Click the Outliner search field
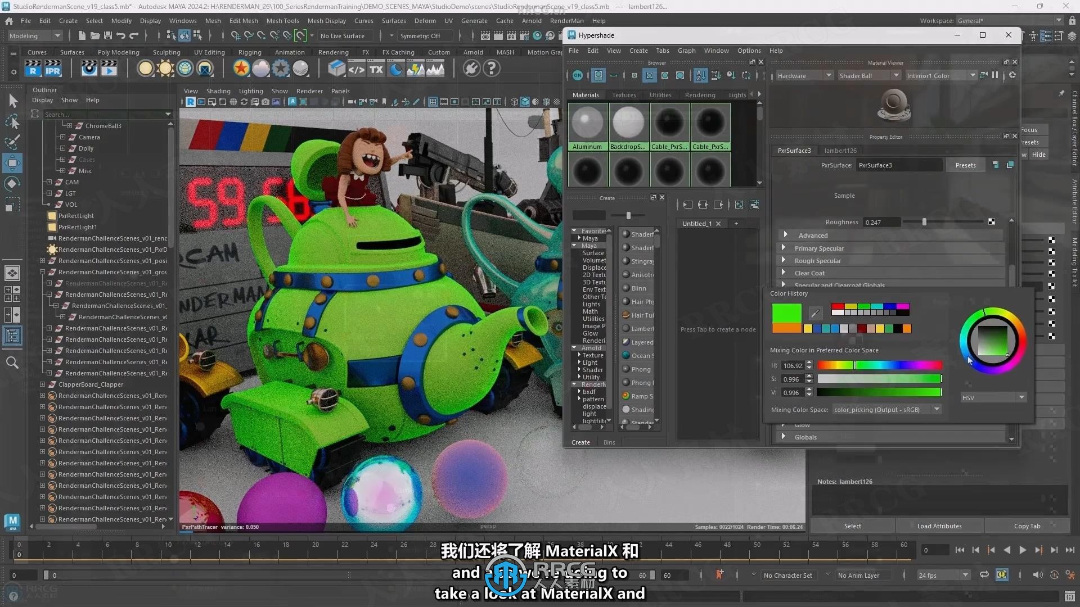The width and height of the screenshot is (1080, 607). click(106, 115)
